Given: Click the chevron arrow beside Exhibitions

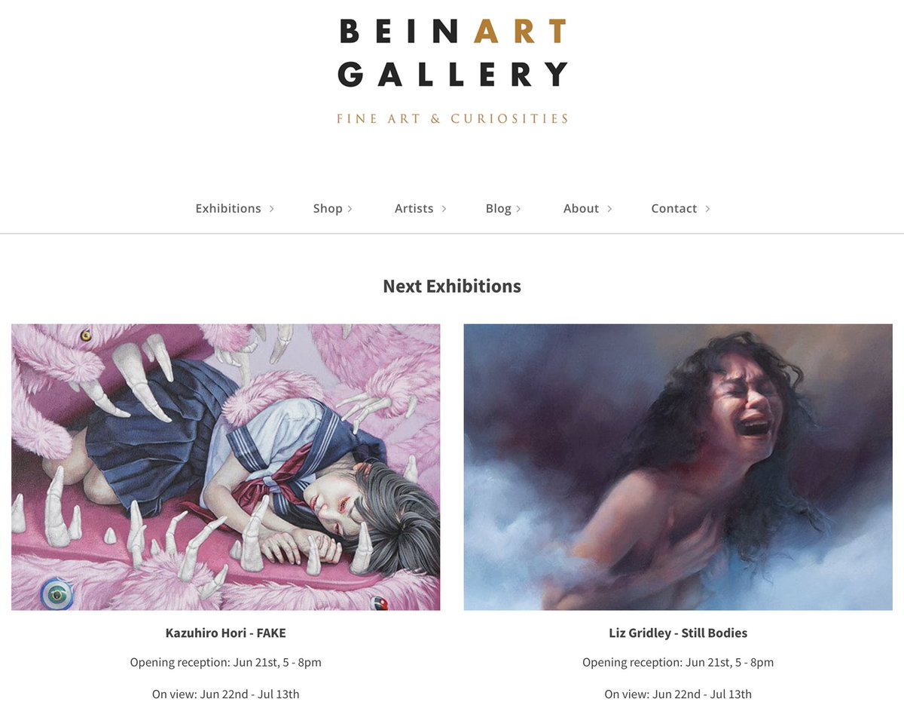Looking at the screenshot, I should 272,209.
